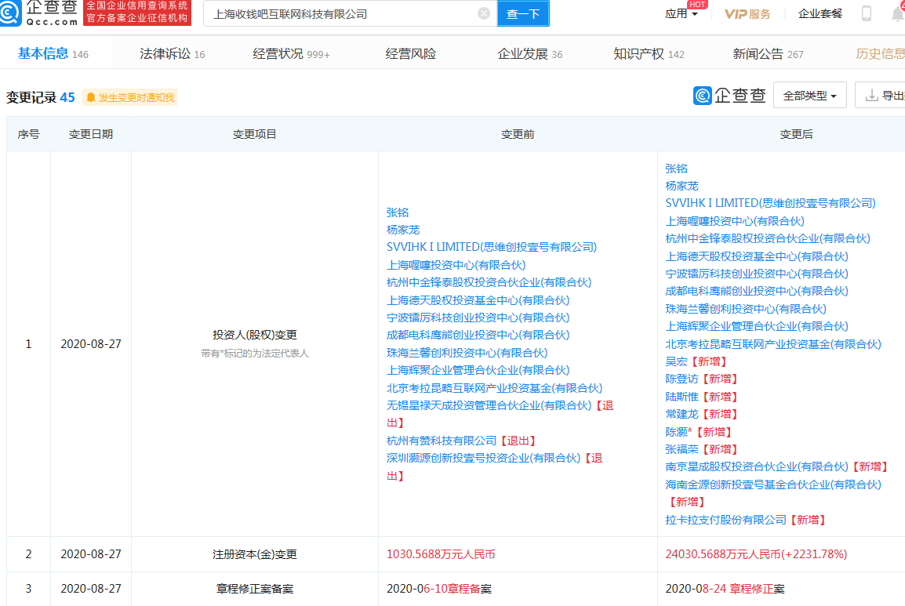Click inside the company search input field
Viewport: 905px width, 606px height.
pyautogui.click(x=337, y=13)
